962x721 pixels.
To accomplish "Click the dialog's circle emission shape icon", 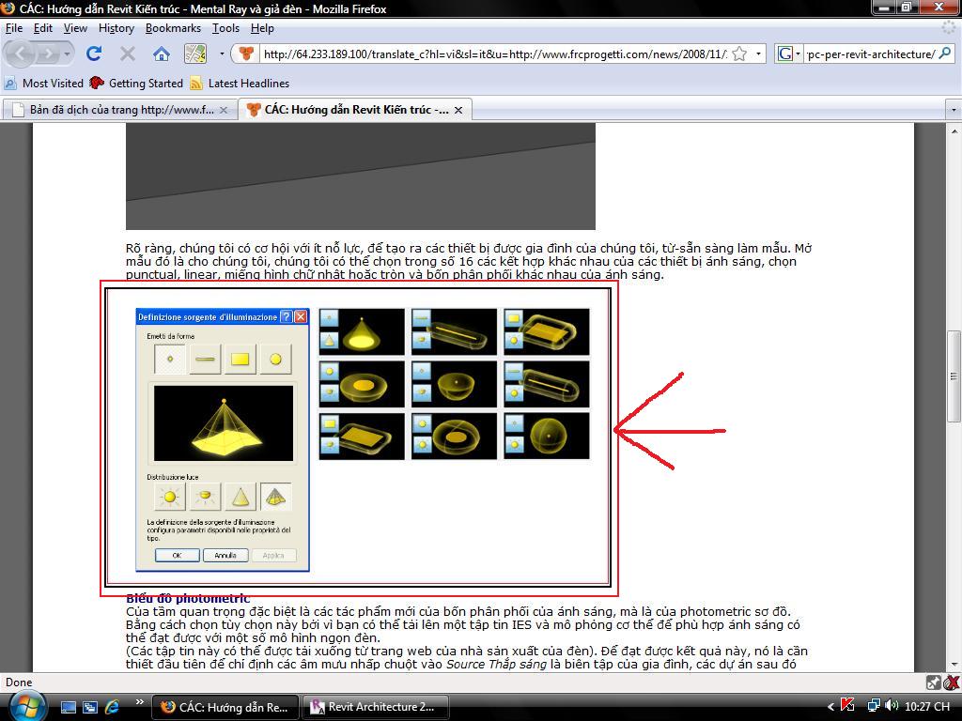I will coord(275,360).
